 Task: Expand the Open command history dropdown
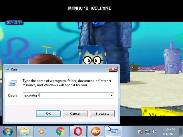[112, 96]
